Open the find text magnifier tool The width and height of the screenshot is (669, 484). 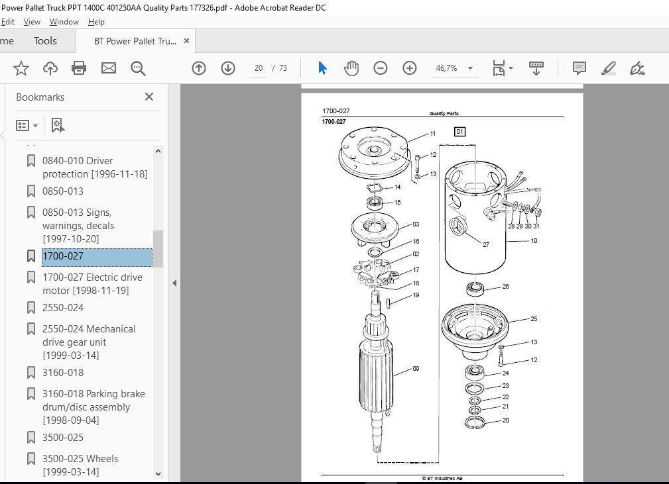pyautogui.click(x=138, y=68)
